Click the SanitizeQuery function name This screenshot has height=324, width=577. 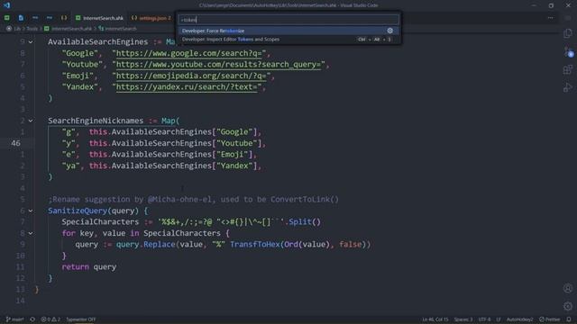[x=78, y=211]
